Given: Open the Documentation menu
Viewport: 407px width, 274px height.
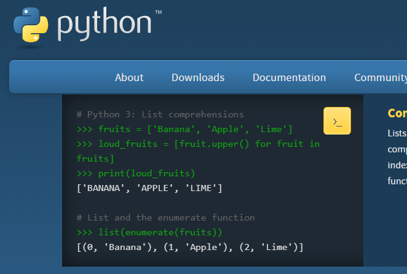Looking at the screenshot, I should (x=289, y=77).
